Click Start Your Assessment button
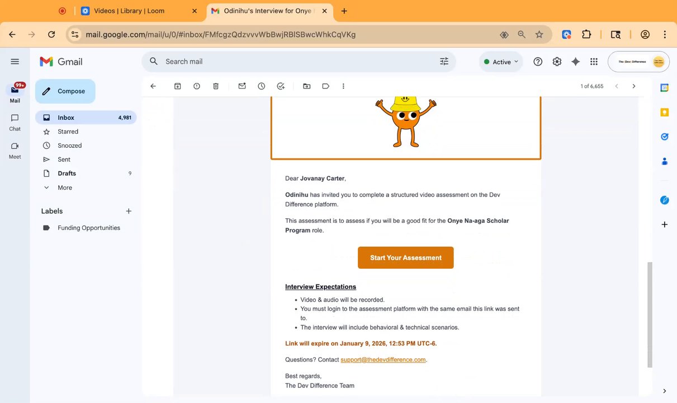The width and height of the screenshot is (677, 403). pyautogui.click(x=406, y=257)
